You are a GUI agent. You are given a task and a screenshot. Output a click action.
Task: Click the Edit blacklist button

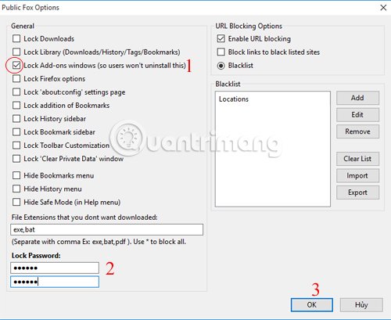click(357, 115)
